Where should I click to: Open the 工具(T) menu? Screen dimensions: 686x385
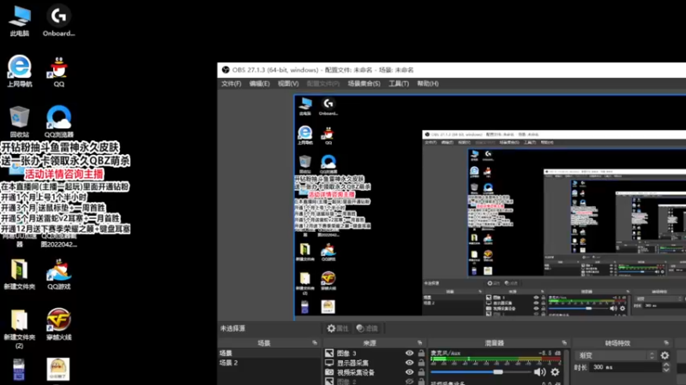[x=399, y=83]
